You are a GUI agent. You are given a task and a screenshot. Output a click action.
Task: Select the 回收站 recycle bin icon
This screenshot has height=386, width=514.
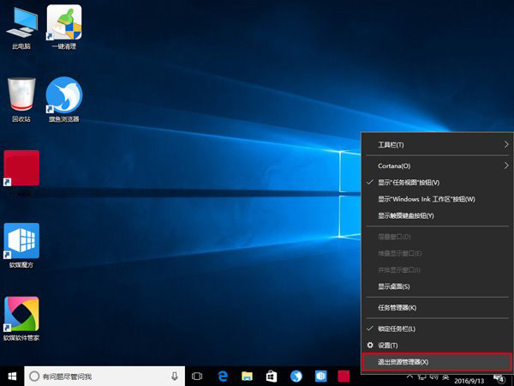coord(21,100)
